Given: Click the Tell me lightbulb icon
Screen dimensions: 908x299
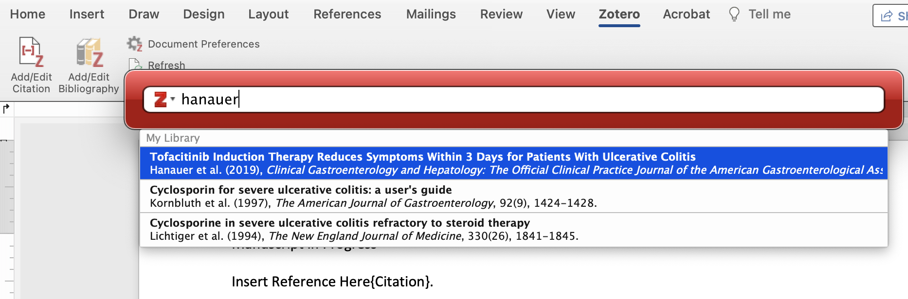Looking at the screenshot, I should (x=734, y=15).
